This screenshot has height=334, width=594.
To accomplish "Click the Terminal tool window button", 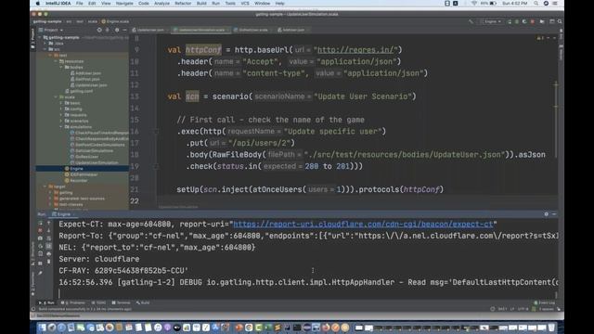I will (121, 303).
